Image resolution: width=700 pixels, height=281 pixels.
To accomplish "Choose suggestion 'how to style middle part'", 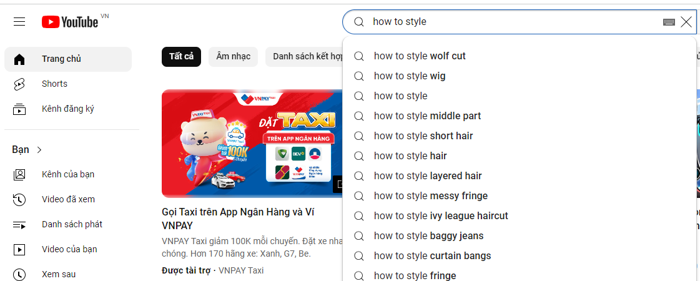I will (519, 116).
